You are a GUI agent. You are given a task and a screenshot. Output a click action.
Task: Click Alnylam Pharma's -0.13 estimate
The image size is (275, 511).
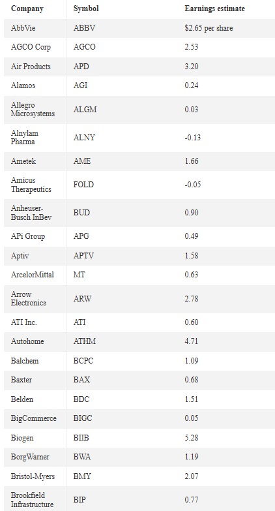click(192, 138)
